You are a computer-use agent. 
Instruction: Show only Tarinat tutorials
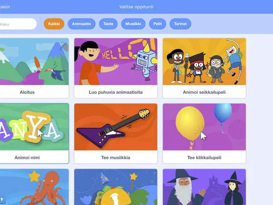coord(180,23)
